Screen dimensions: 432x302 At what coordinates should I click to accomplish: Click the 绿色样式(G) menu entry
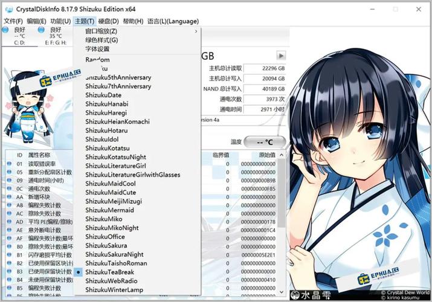coord(102,40)
